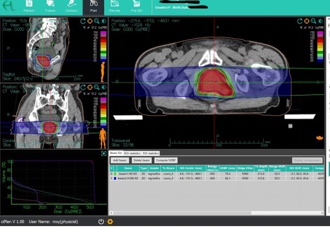This screenshot has height=245, width=330.
Task: Toggle brightness/contrast icon in sagittal view
Action: [x=103, y=21]
